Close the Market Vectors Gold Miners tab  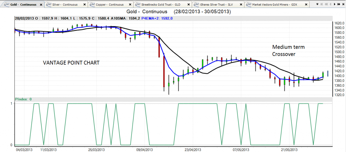pos(307,5)
